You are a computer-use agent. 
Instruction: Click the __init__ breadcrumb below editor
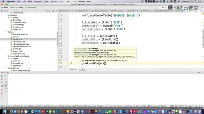[x=82, y=70]
